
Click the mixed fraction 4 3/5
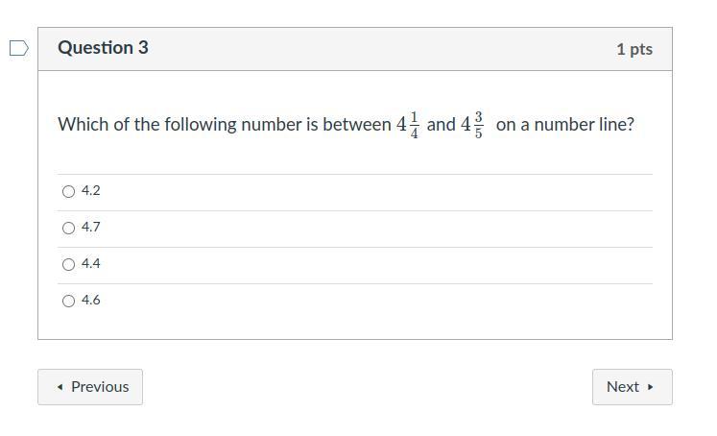[x=471, y=125]
